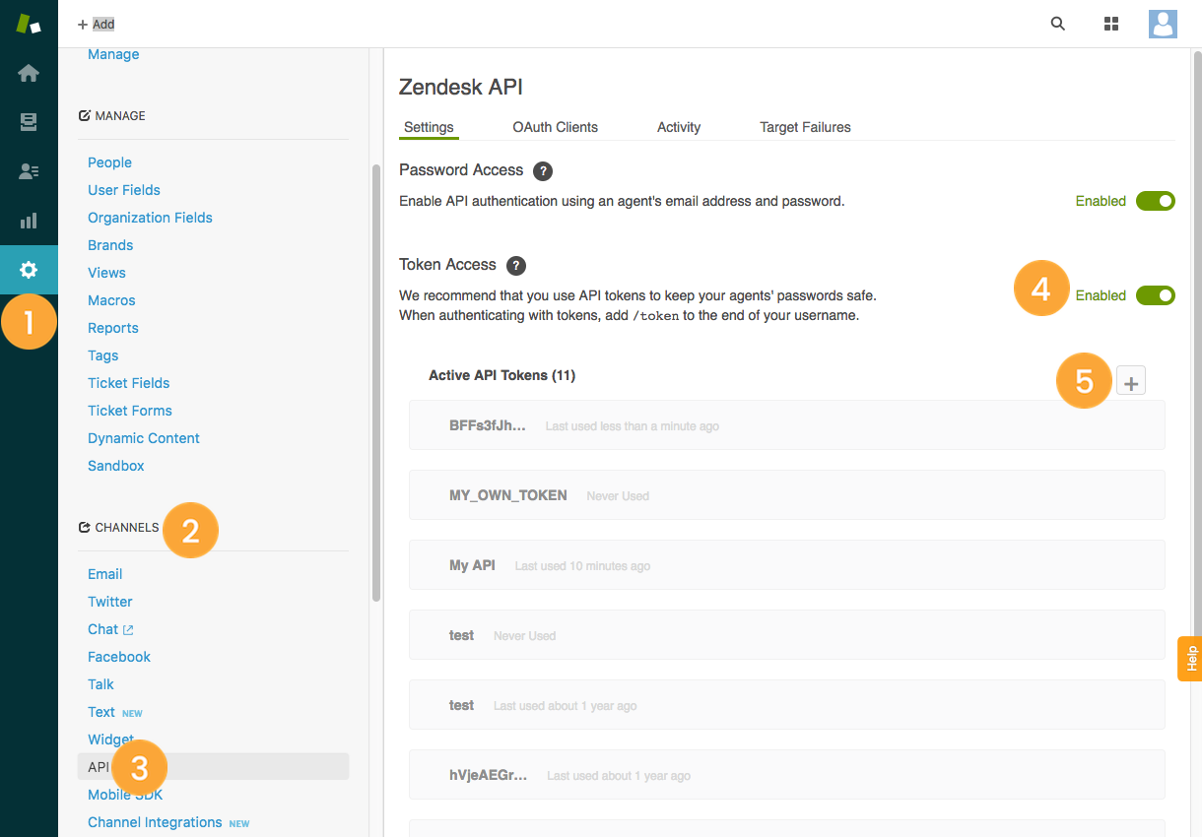
Task: Open the Zendesk products grid icon
Action: point(1111,24)
